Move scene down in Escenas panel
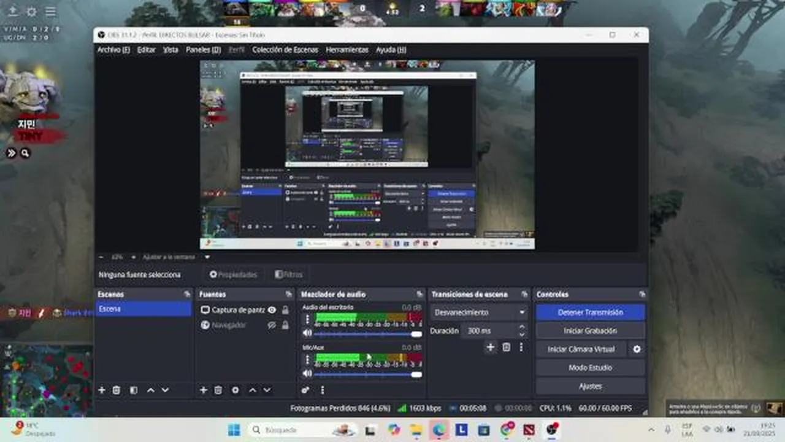 (165, 390)
